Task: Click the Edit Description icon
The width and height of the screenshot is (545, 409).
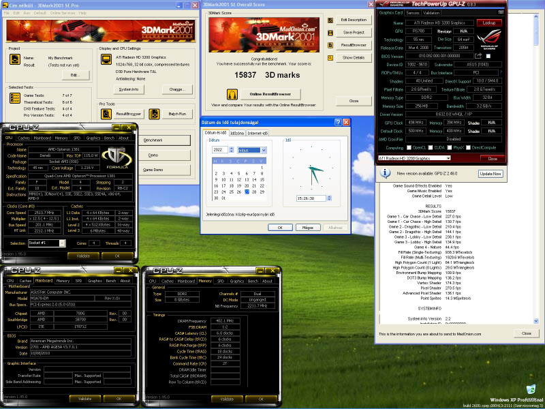Action: point(330,20)
